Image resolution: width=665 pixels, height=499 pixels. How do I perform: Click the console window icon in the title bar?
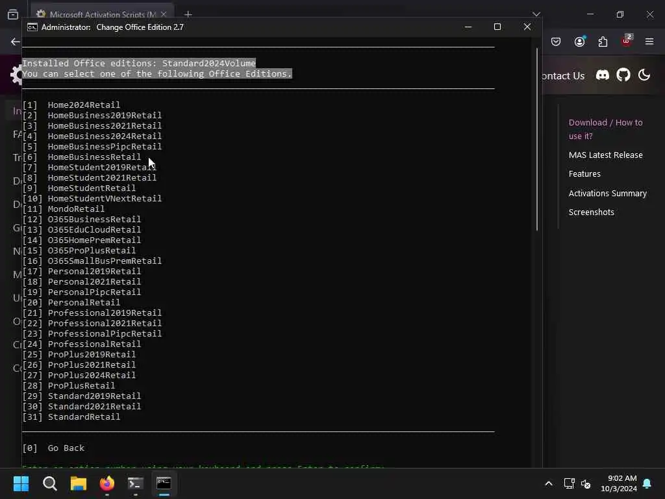32,27
